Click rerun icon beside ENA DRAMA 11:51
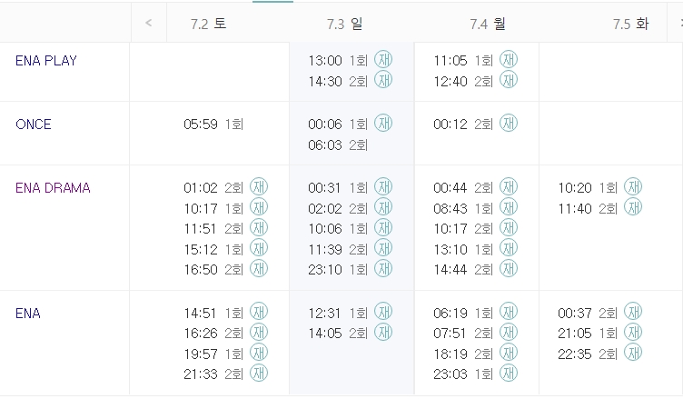The height and width of the screenshot is (399, 683). click(259, 227)
